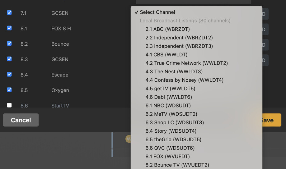The height and width of the screenshot is (169, 286).
Task: Select 8.1 FOX (WVUEDT) menu option
Action: [167, 157]
